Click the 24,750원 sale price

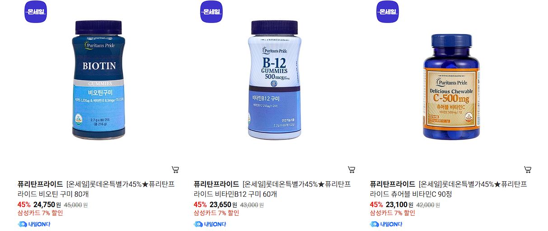47,204
